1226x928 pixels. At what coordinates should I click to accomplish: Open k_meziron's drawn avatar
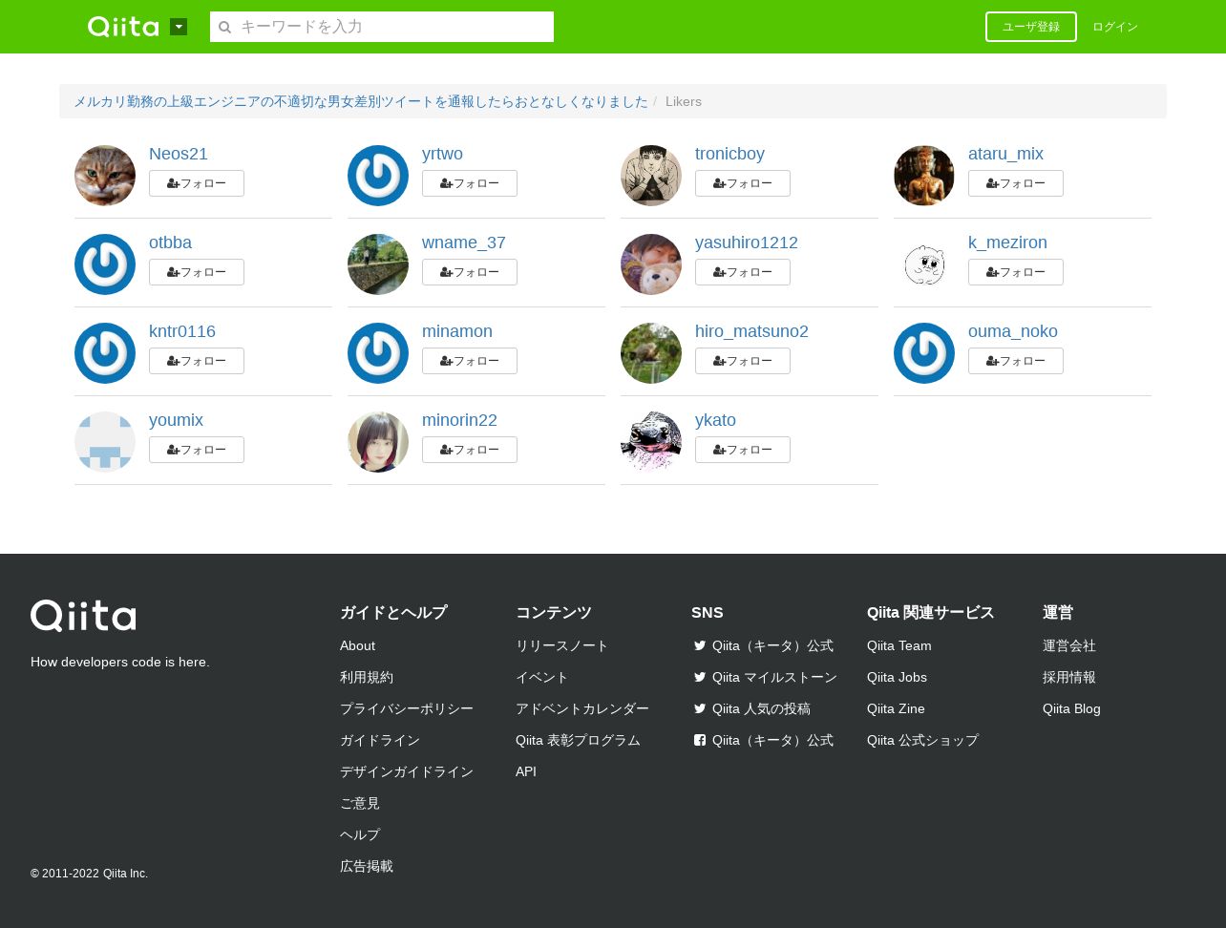[x=924, y=264]
